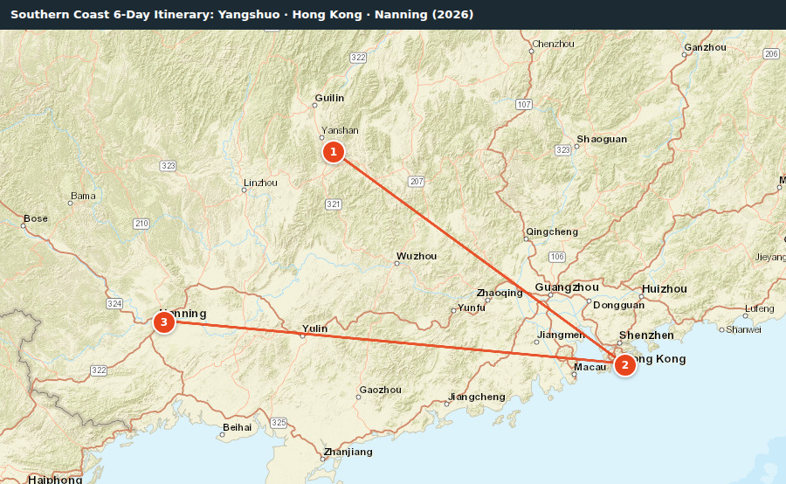
Task: Click the highway 206 shield
Action: pos(771,53)
